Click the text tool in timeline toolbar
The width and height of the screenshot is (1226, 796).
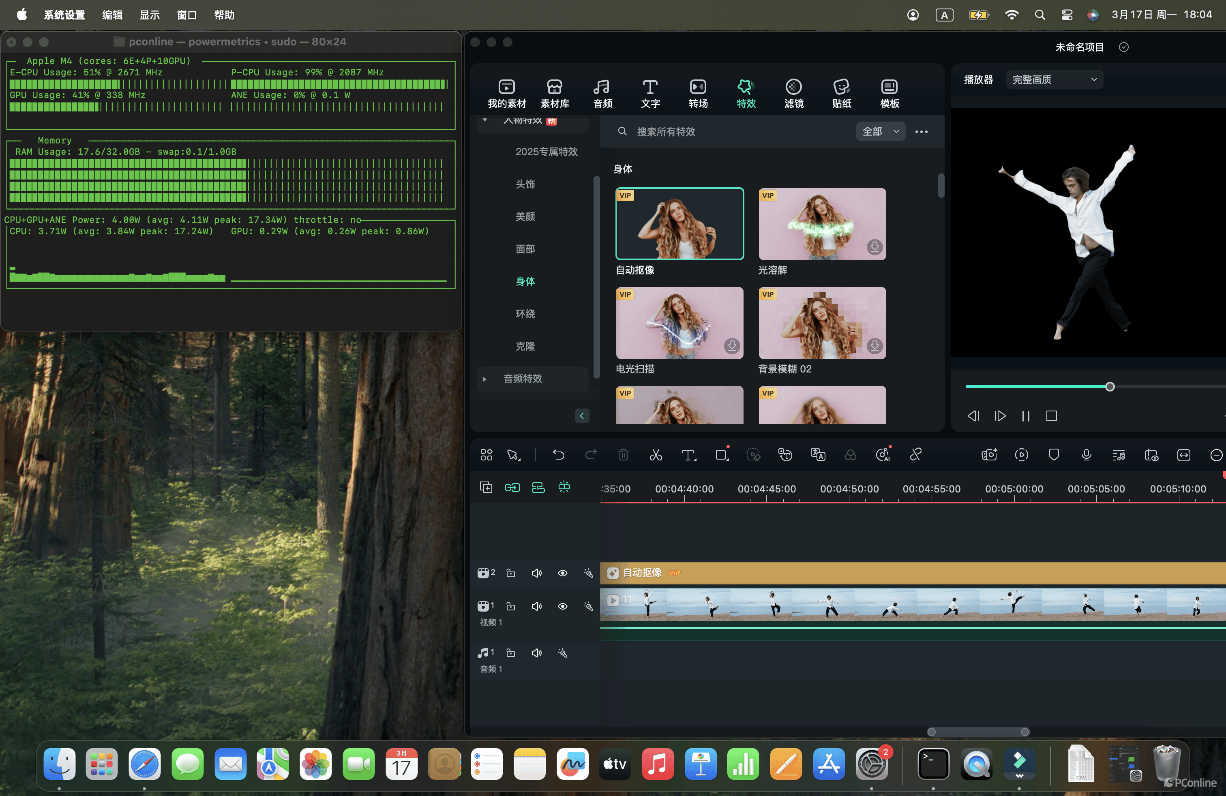[x=688, y=455]
